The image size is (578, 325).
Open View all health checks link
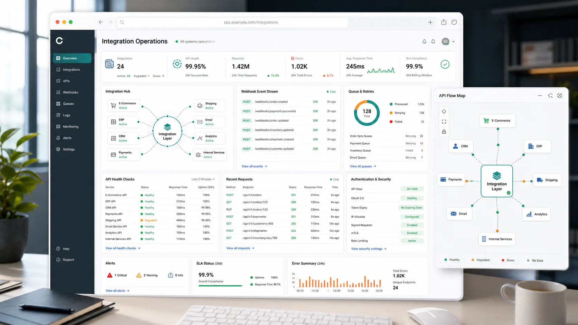[x=123, y=248]
